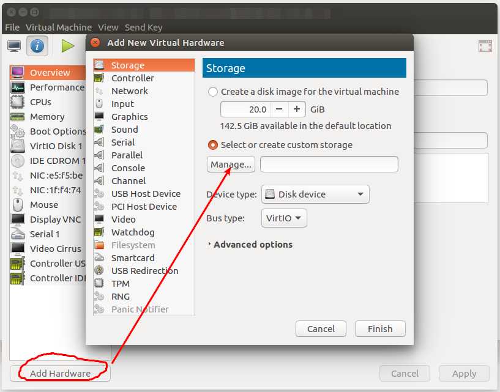Click the CPUs chip icon in sidebar
This screenshot has height=392, width=500.
click(x=17, y=102)
